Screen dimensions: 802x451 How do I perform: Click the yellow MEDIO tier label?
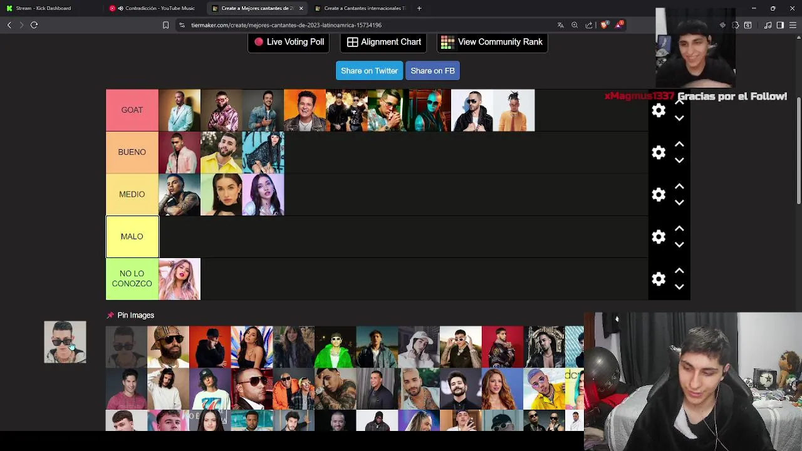(x=132, y=194)
